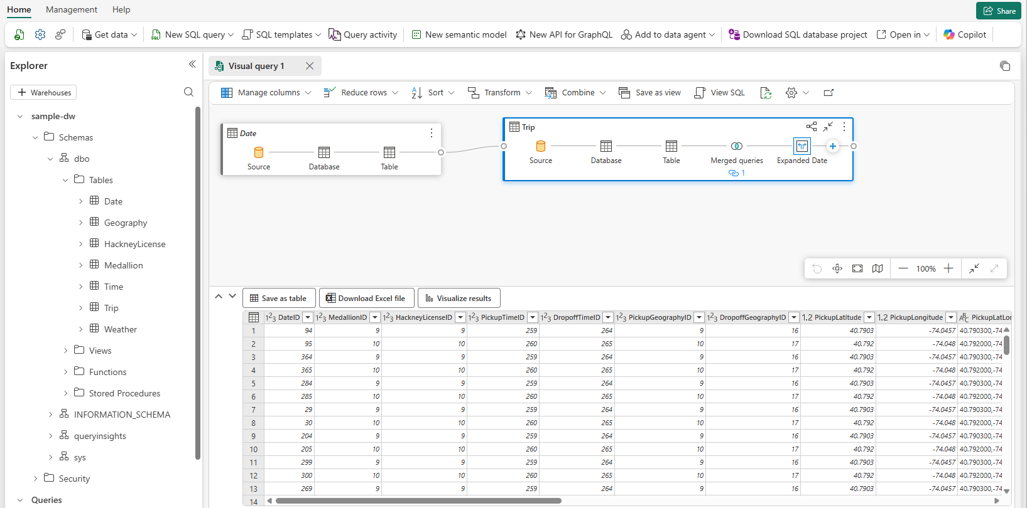Screen dimensions: 1027x508
Task: Open Get data dropdown
Action: pos(109,34)
